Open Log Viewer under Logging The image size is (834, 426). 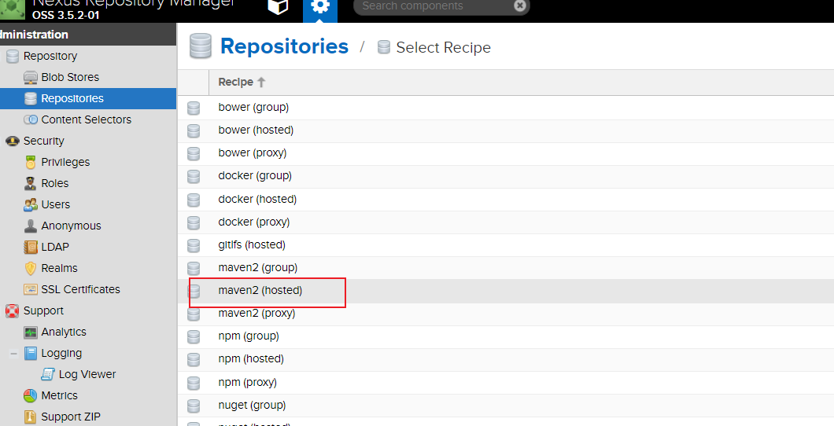coord(87,374)
